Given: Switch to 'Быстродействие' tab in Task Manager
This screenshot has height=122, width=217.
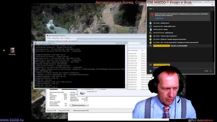Looking at the screenshot, I should (x=73, y=41).
